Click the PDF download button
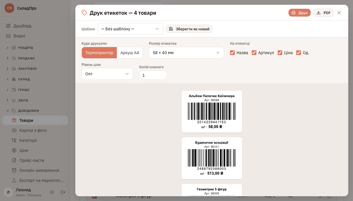Viewport: 353px width, 201px height. pyautogui.click(x=324, y=13)
